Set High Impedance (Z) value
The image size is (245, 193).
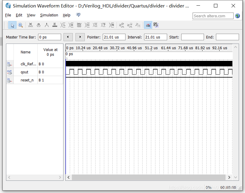coord(55,25)
